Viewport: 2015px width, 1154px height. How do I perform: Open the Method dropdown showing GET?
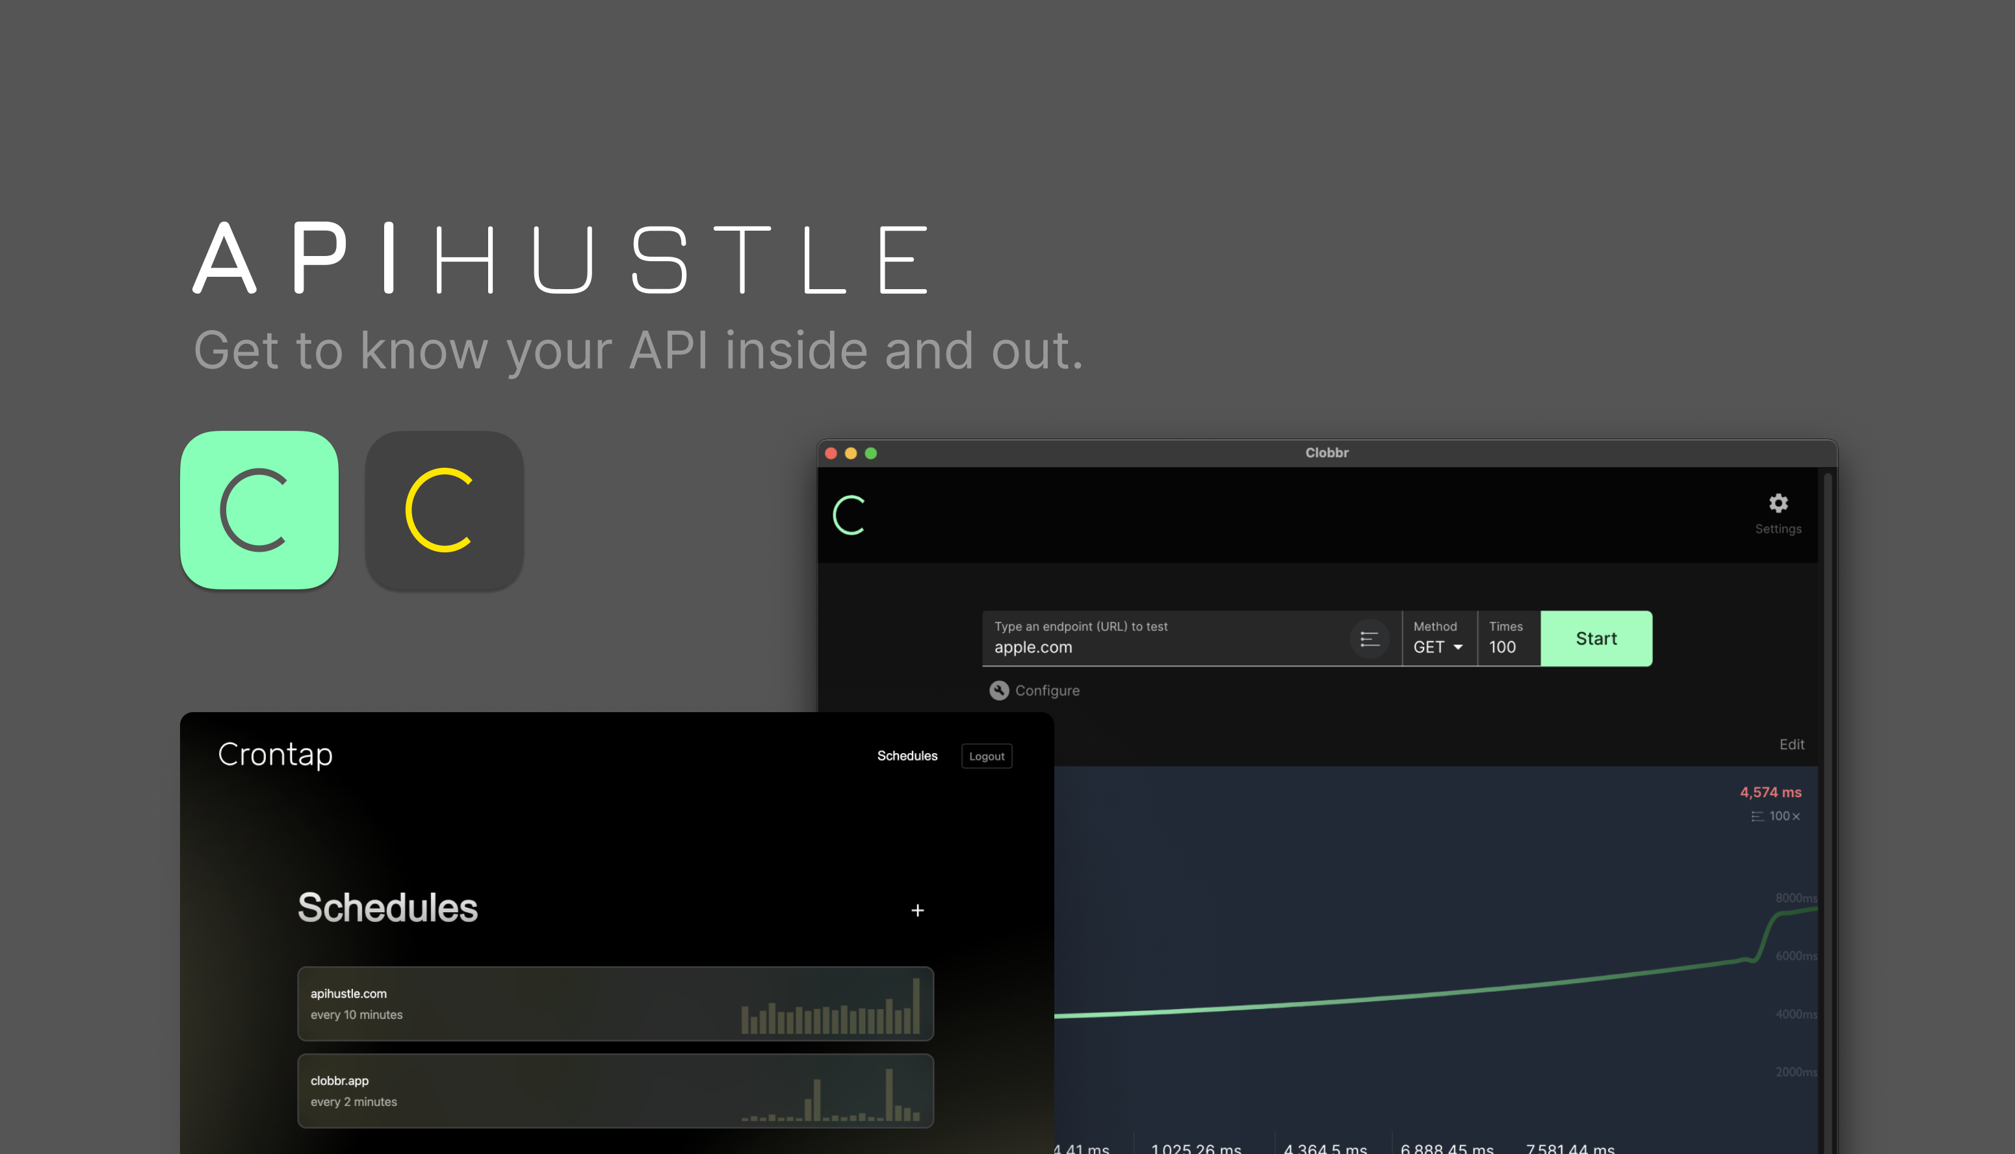pyautogui.click(x=1437, y=647)
